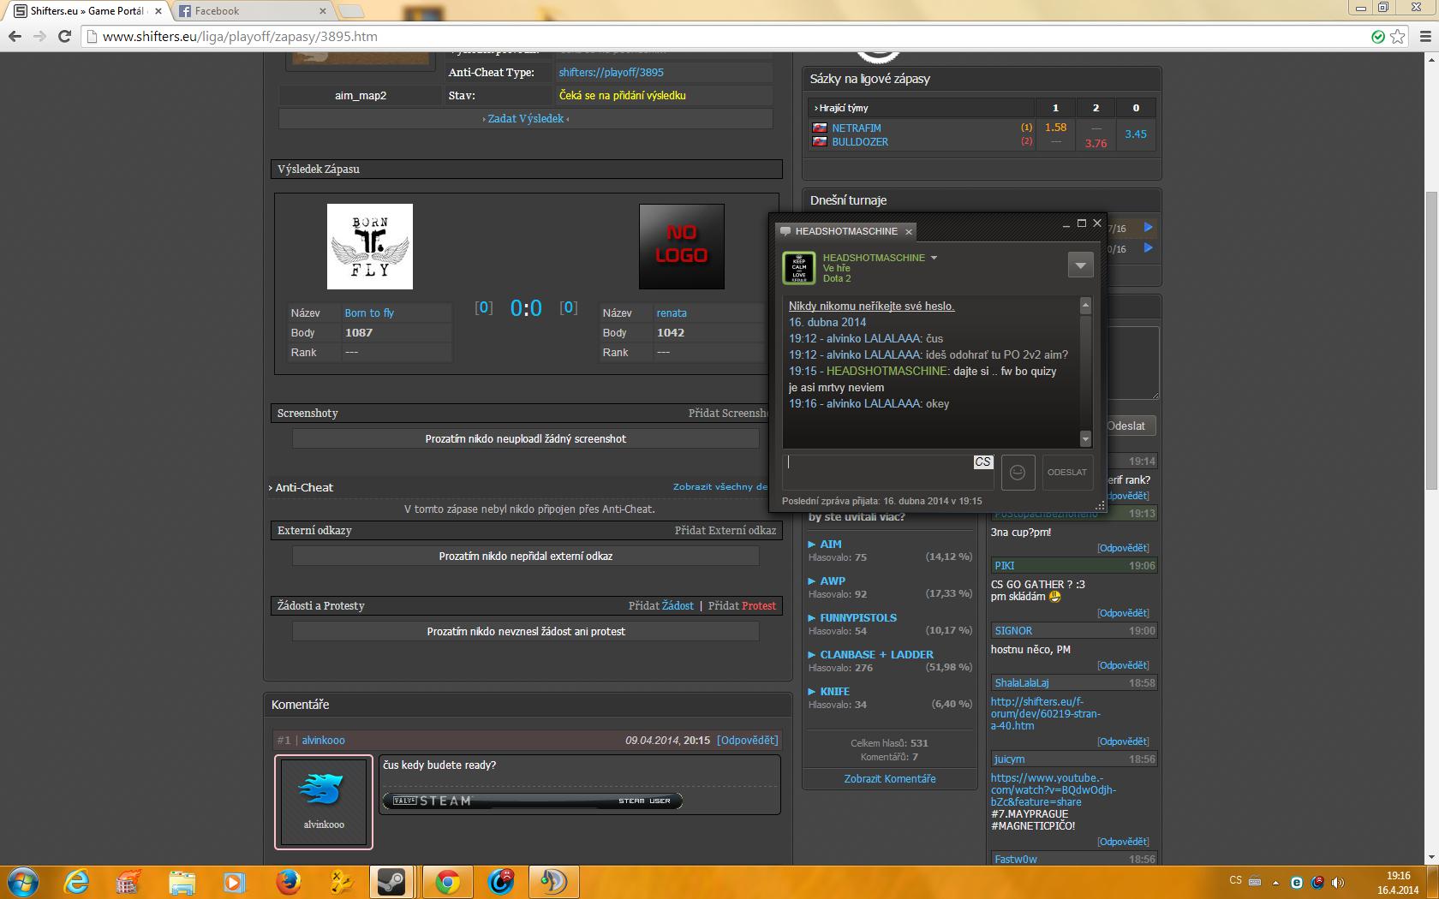Click the blue play arrow beside 0/16
1439x899 pixels.
point(1148,248)
